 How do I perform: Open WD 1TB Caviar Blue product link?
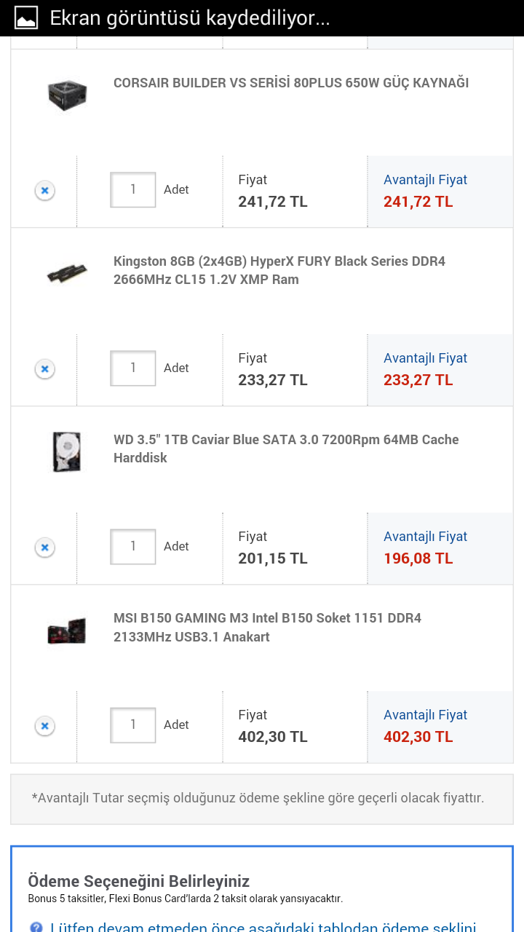(286, 449)
